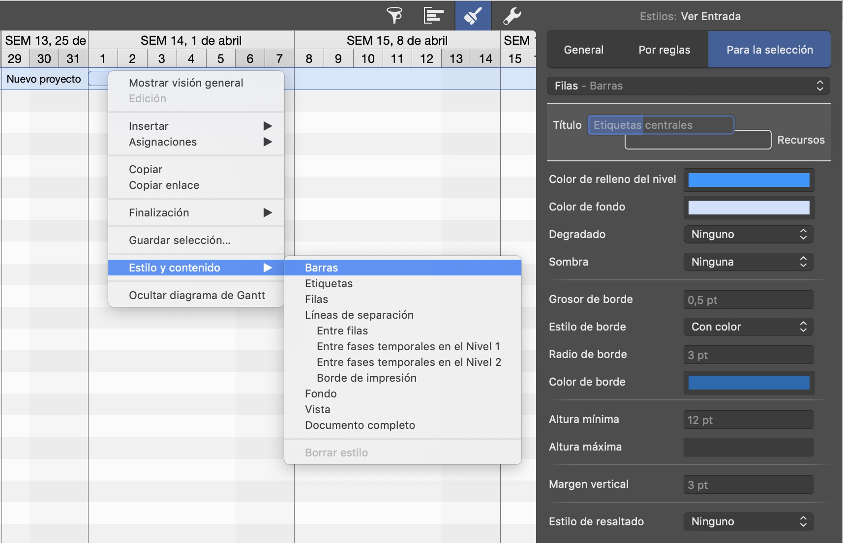Open the wrench settings icon
843x543 pixels.
[x=512, y=16]
